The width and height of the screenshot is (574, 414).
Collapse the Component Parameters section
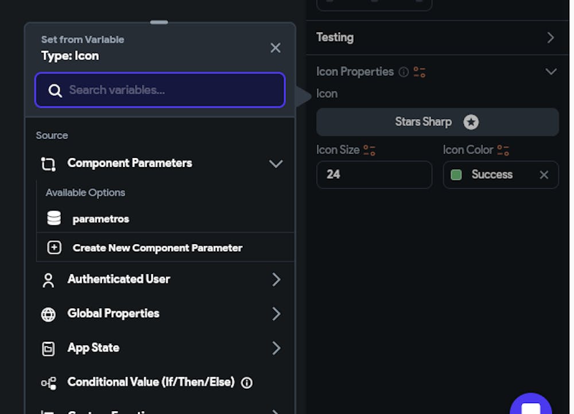tap(276, 164)
